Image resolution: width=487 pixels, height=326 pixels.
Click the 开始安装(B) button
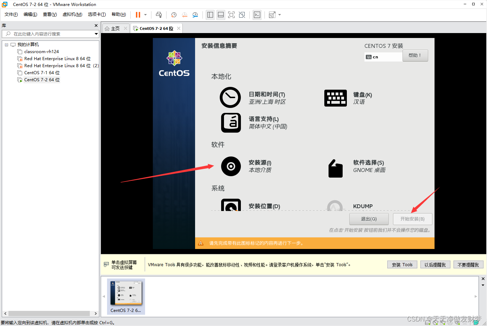413,219
